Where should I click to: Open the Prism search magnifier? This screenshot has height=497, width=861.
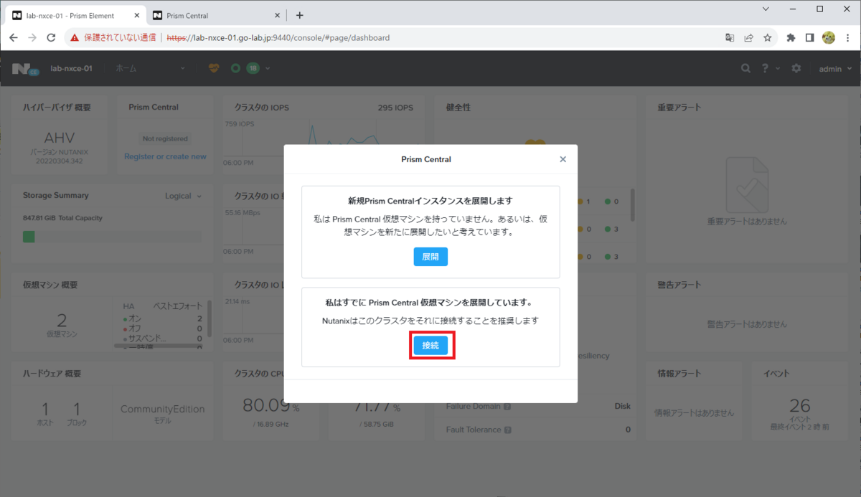[x=746, y=68]
